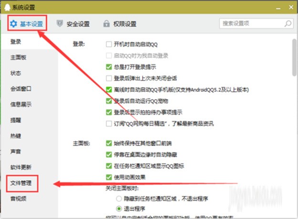Toggle 登录后弹出上次未关闭会话 checkbox

109,78
